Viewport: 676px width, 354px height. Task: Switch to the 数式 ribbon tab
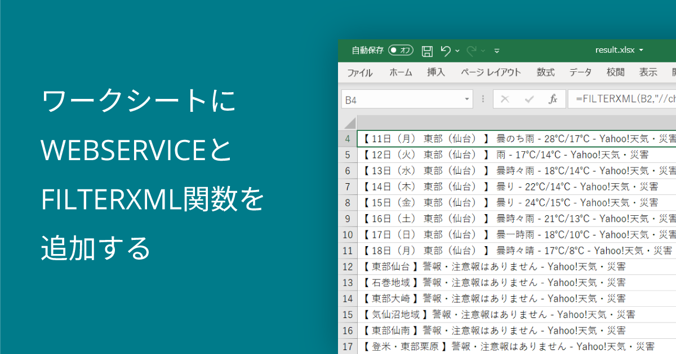coord(545,72)
